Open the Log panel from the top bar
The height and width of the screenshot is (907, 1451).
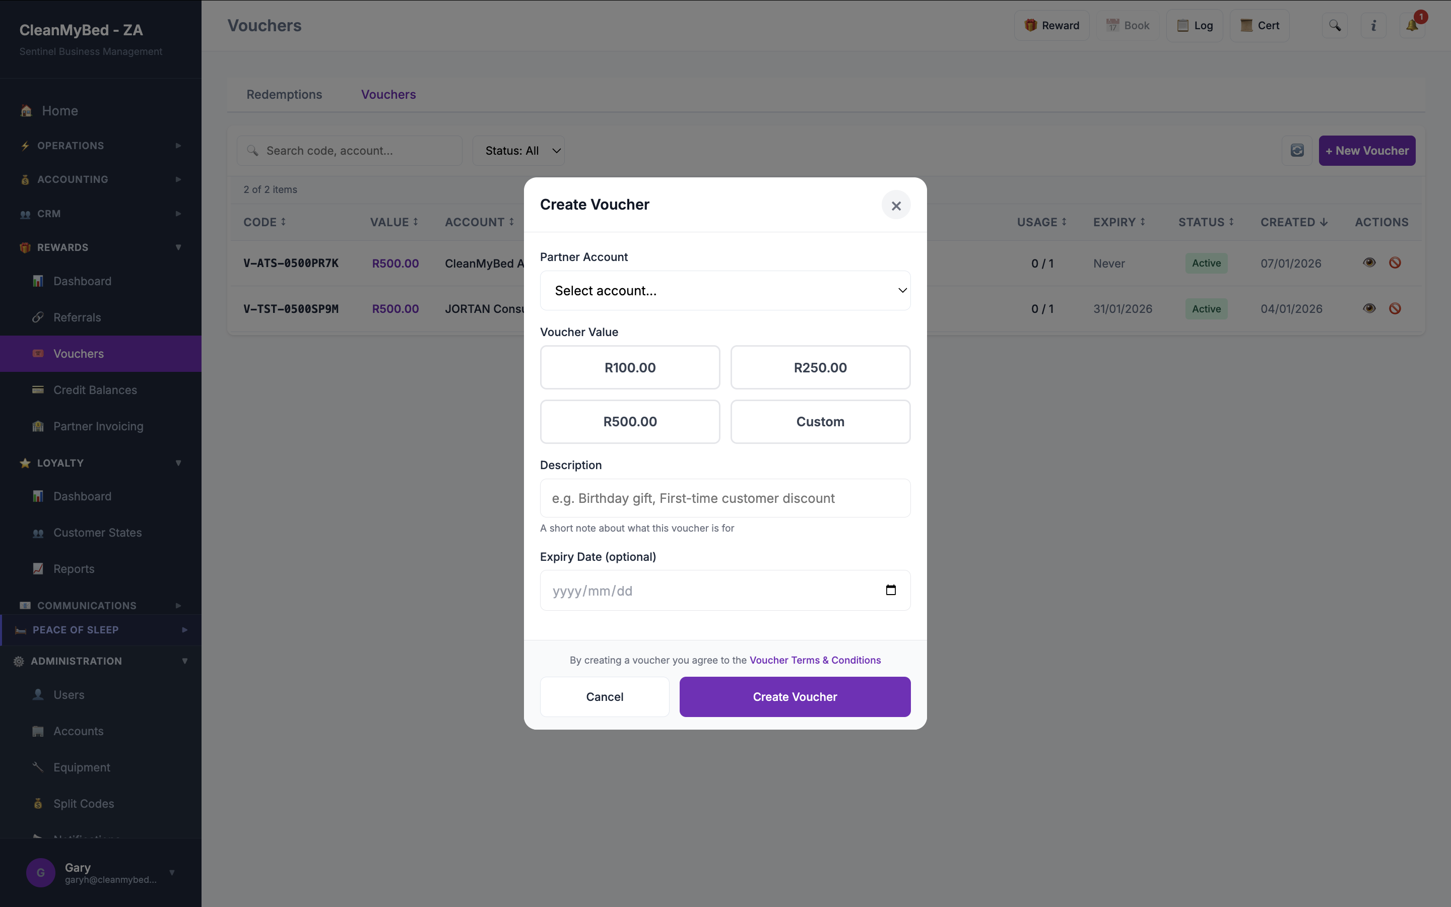1195,25
